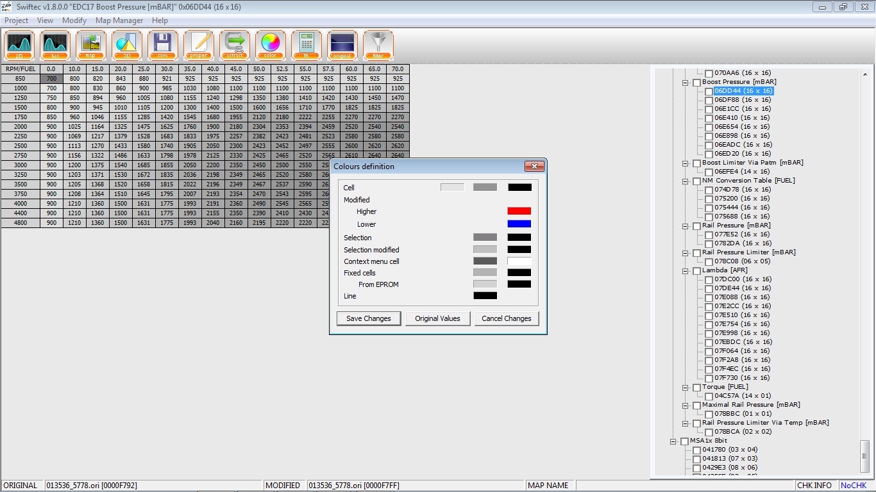Tick checkbox for map 04C57A (14 x 01)
This screenshot has width=876, height=492.
709,397
